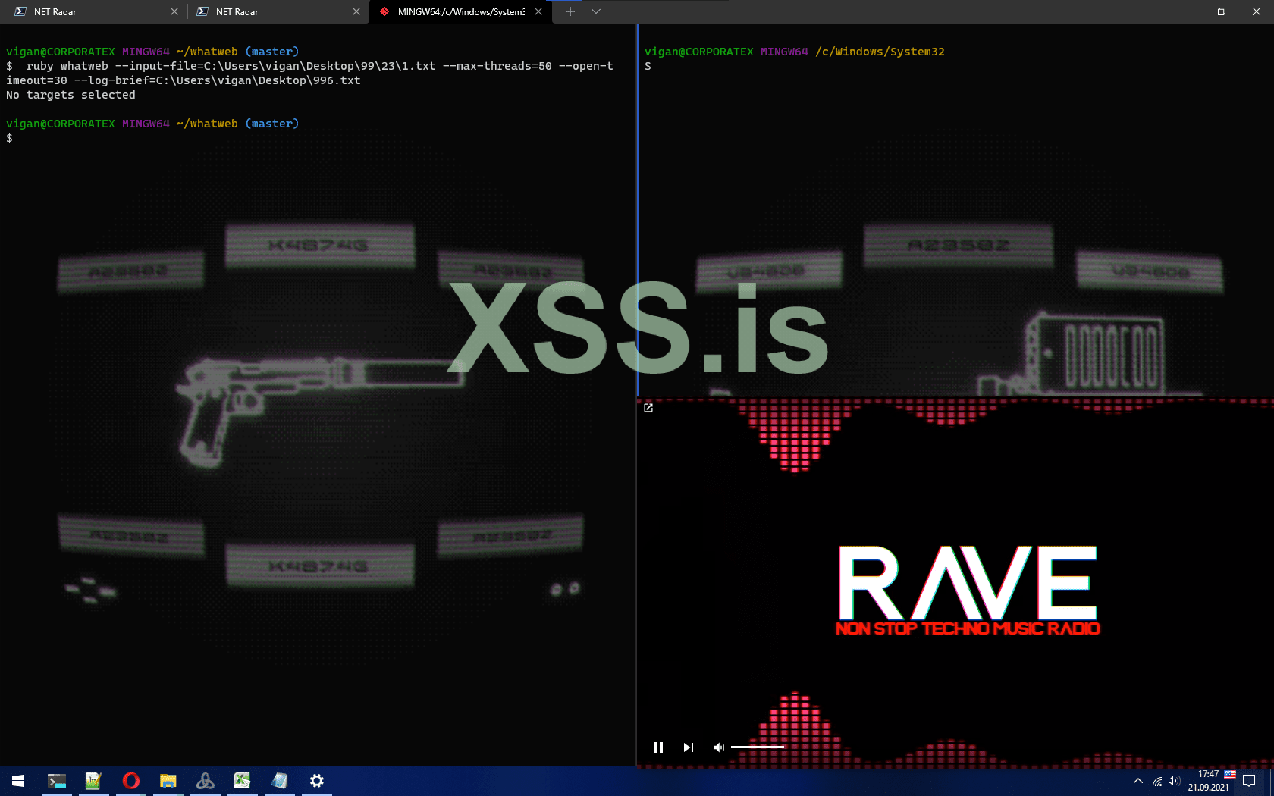The height and width of the screenshot is (796, 1274).
Task: Open Excel from the taskbar
Action: point(242,781)
